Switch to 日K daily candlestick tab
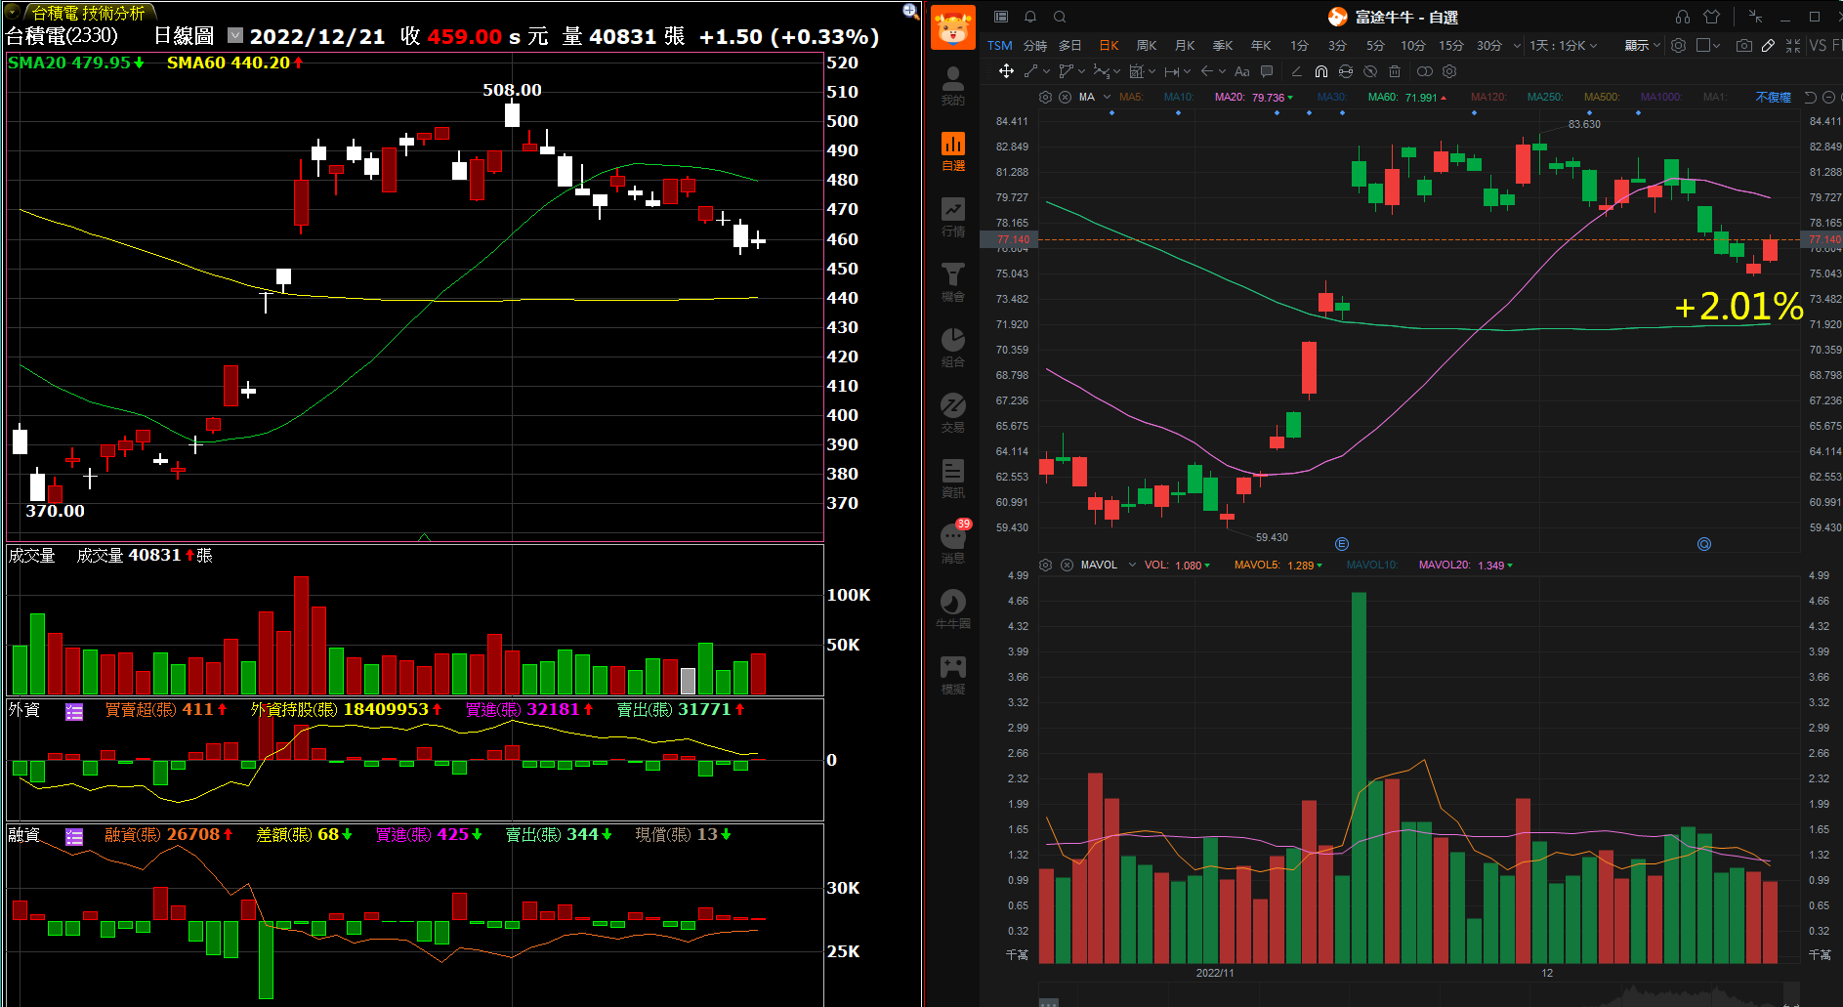1843x1007 pixels. (x=1110, y=45)
